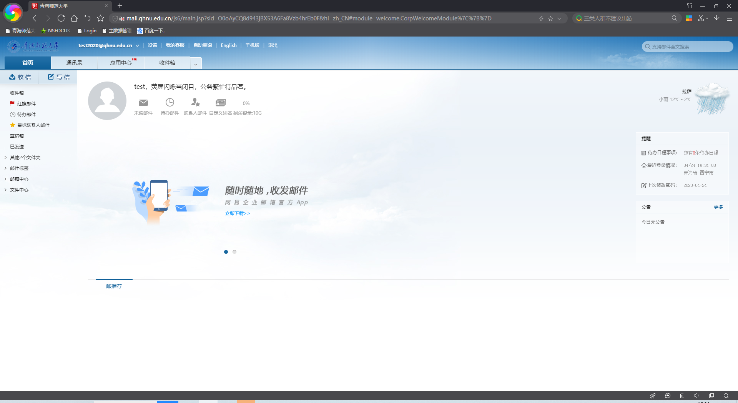Open the 应用中心 tab
Image resolution: width=738 pixels, height=403 pixels.
tap(121, 63)
